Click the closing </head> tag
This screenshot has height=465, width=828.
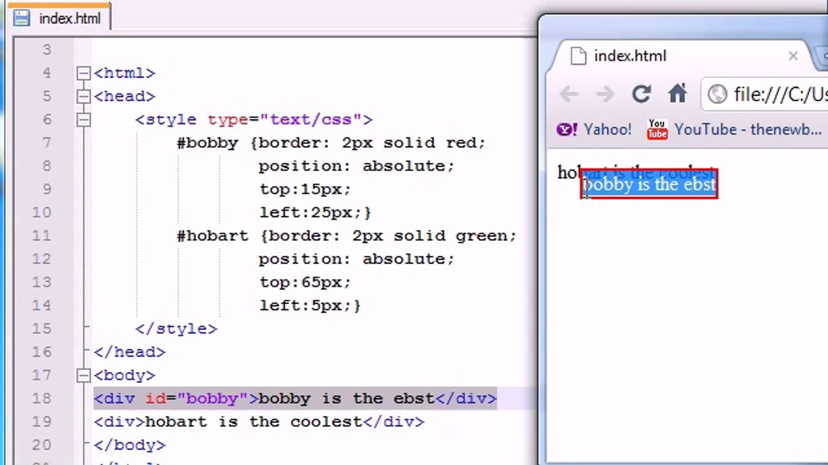[130, 352]
